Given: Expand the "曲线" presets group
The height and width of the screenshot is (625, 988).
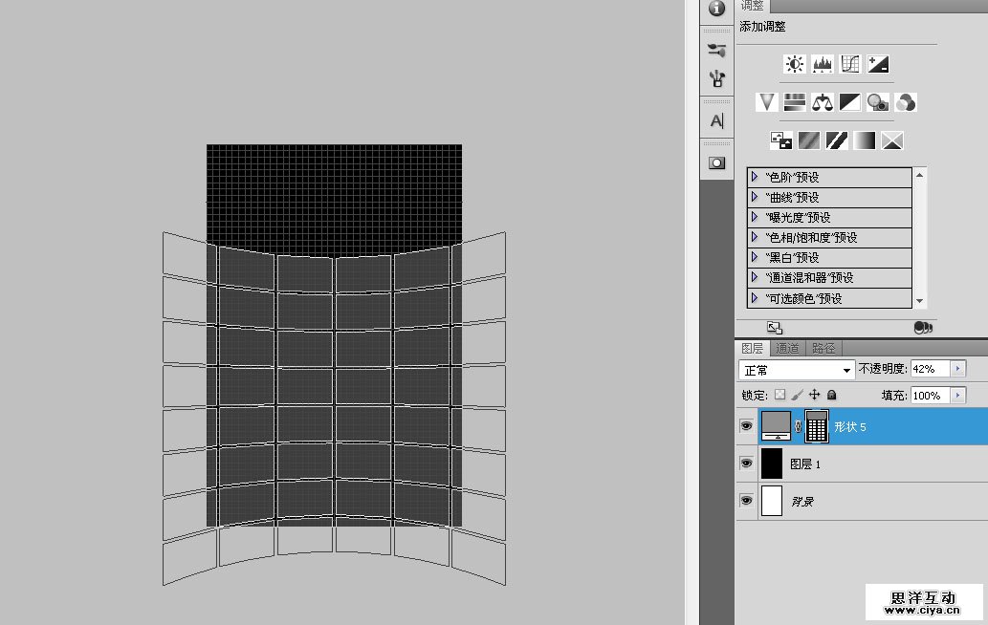Looking at the screenshot, I should tap(755, 197).
